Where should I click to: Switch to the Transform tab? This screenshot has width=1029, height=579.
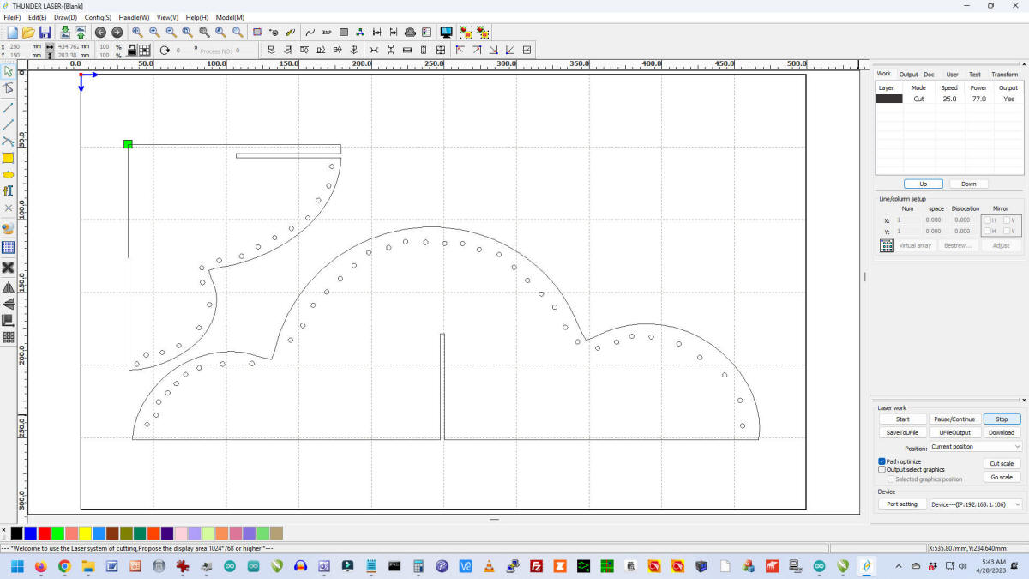click(x=1004, y=75)
